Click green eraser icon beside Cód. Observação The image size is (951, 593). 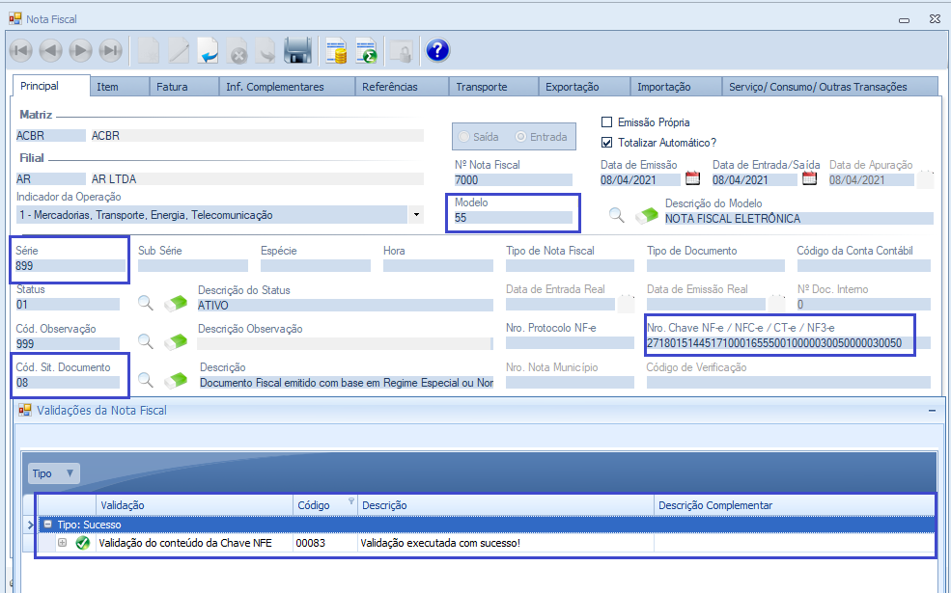(x=175, y=341)
